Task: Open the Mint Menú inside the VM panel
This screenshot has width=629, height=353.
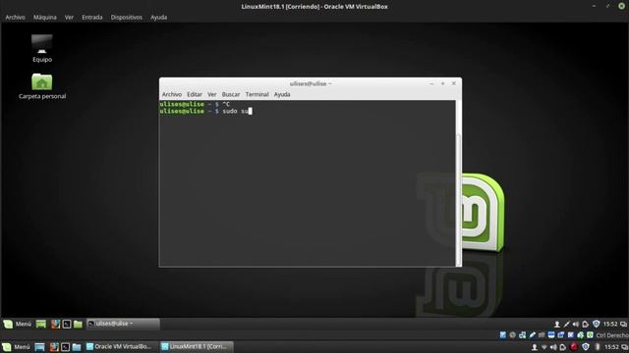Action: click(18, 324)
